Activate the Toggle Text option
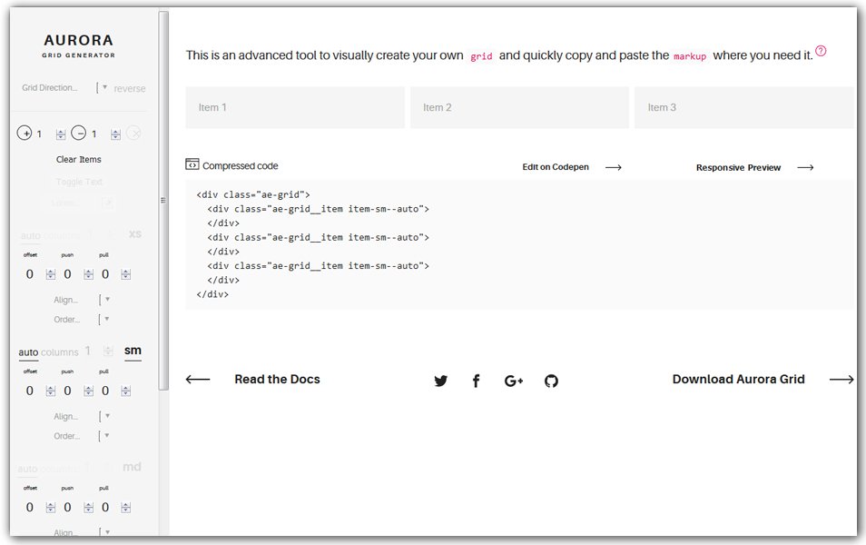Viewport: 866px width, 545px height. click(79, 181)
